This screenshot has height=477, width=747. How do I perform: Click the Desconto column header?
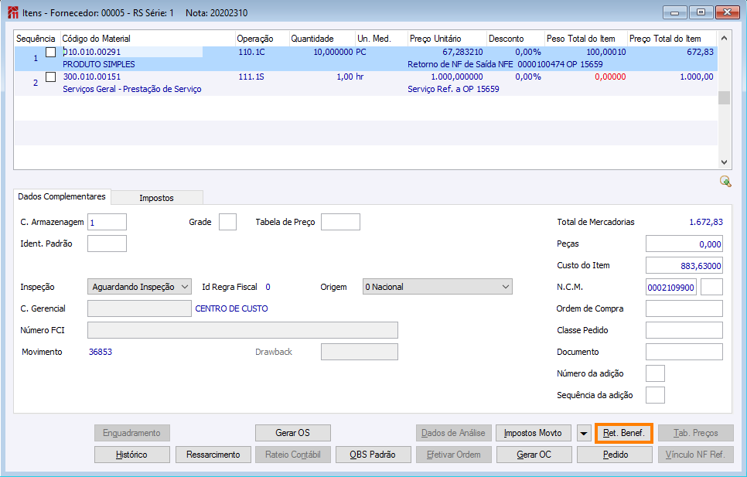click(x=516, y=39)
